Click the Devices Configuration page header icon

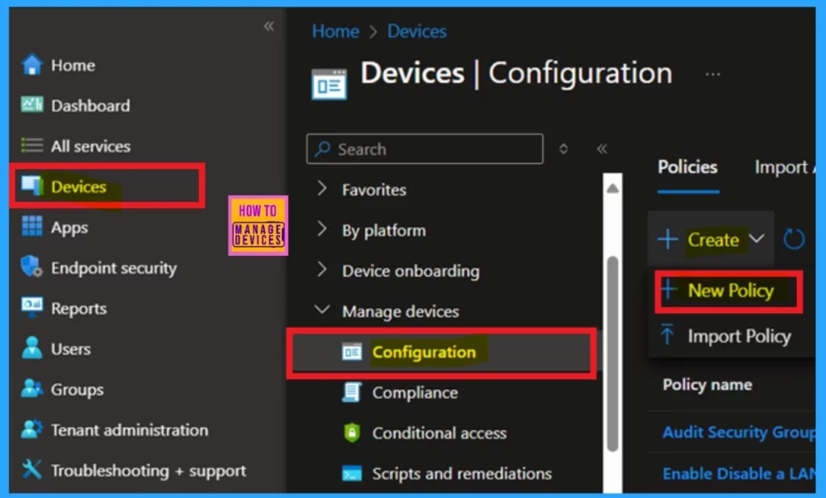[x=329, y=84]
